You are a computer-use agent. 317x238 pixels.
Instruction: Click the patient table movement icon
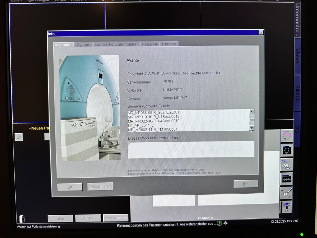286,164
